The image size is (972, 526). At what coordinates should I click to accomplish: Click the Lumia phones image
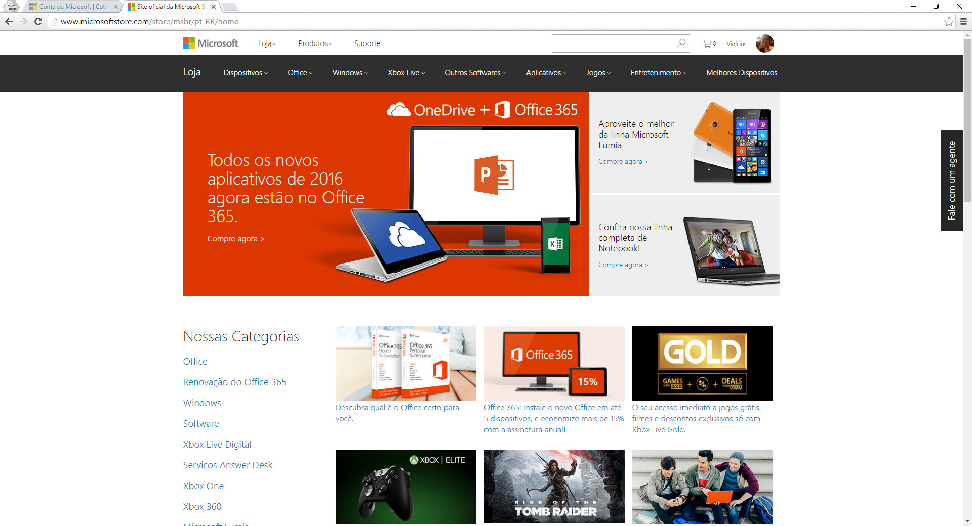click(x=733, y=143)
